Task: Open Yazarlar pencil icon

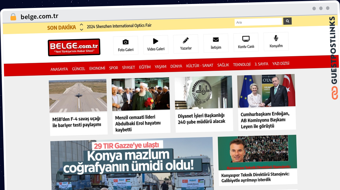Action: 186,40
